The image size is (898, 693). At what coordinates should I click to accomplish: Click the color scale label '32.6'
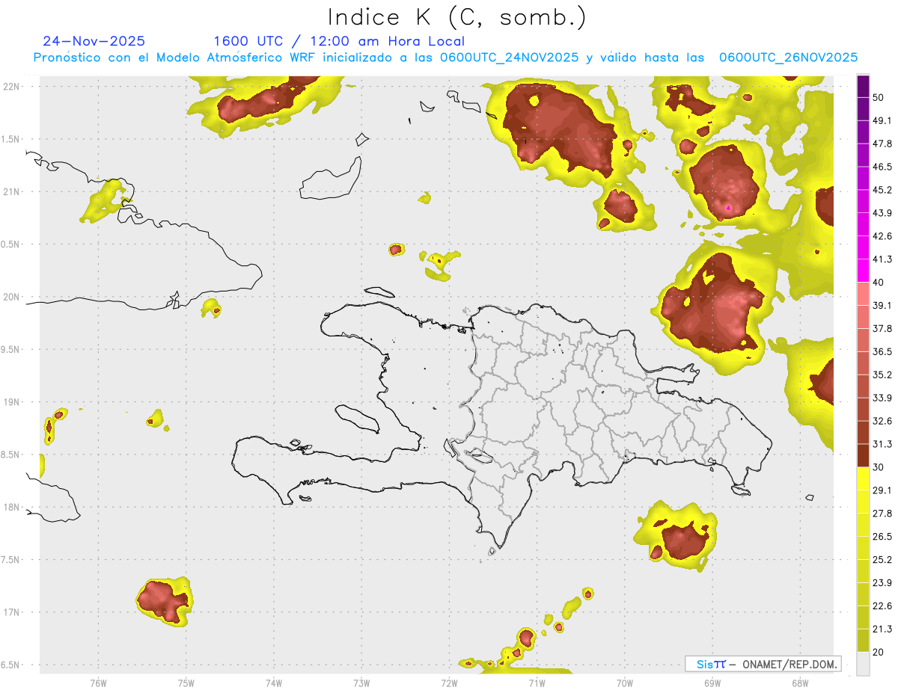tap(882, 421)
